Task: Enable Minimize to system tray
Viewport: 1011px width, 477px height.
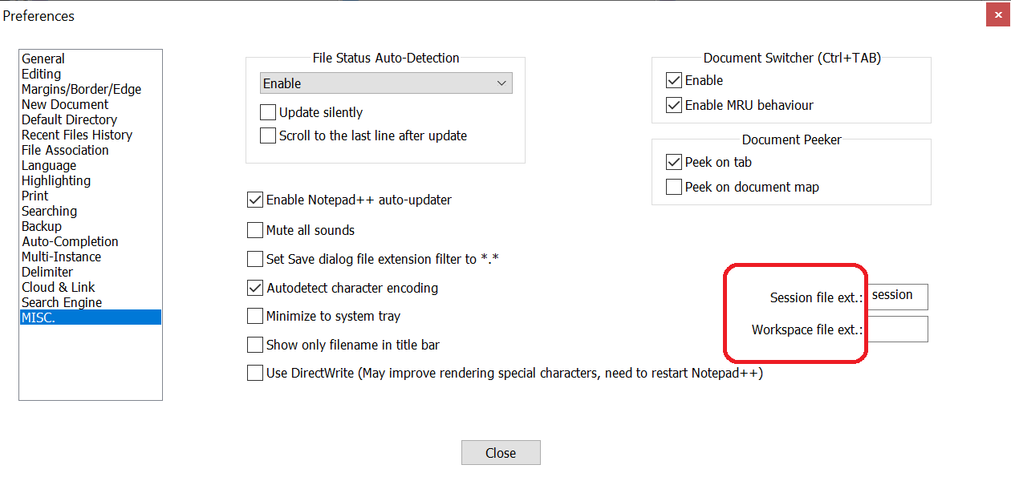Action: (255, 316)
